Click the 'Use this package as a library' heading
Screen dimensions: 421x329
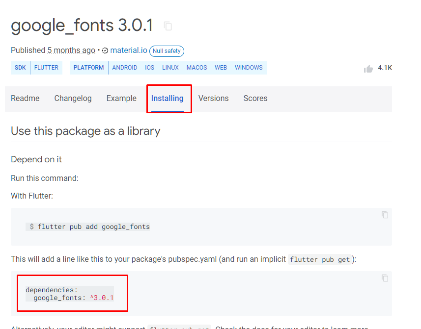point(85,131)
